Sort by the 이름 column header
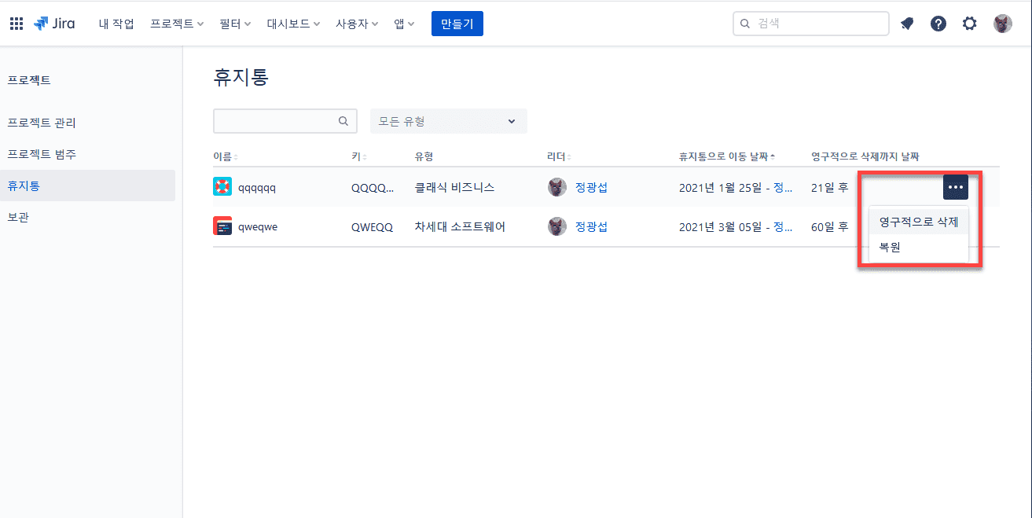Image resolution: width=1032 pixels, height=518 pixels. tap(226, 156)
